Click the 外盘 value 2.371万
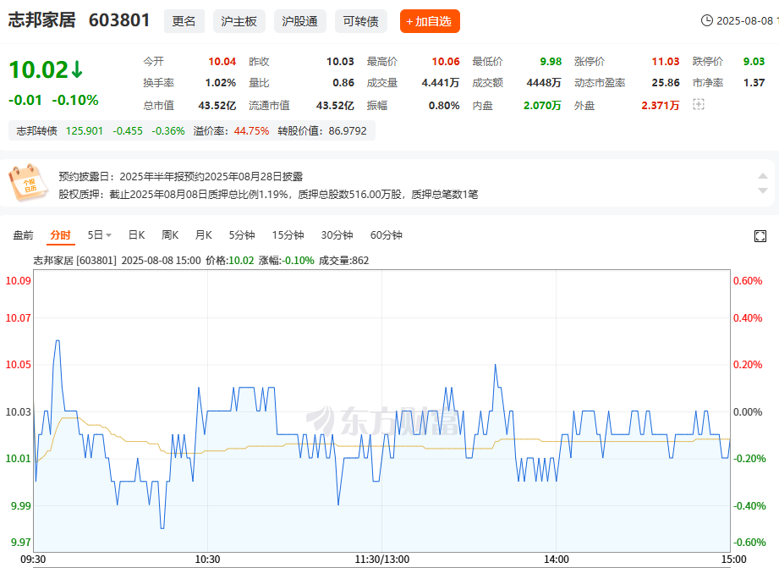Viewport: 779px width, 568px height. 661,106
